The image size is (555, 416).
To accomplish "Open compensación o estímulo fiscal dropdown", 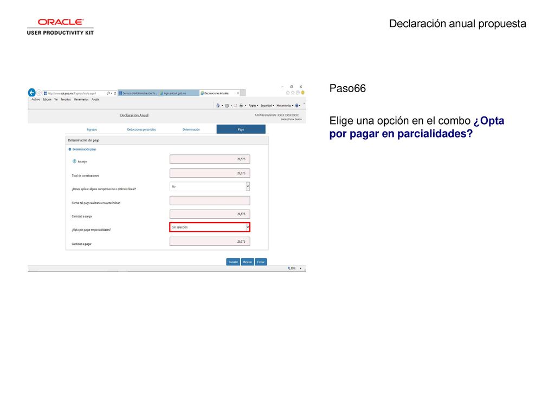I will (x=210, y=186).
